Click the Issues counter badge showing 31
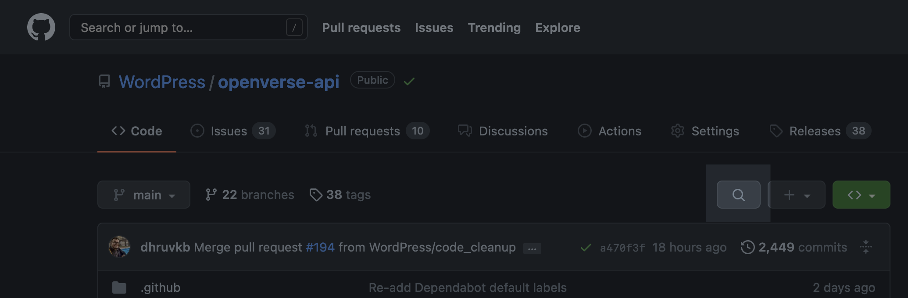Viewport: 908px width, 298px height. 265,131
